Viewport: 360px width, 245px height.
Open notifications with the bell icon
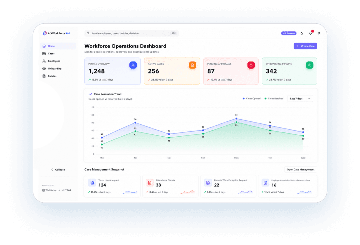(x=310, y=33)
